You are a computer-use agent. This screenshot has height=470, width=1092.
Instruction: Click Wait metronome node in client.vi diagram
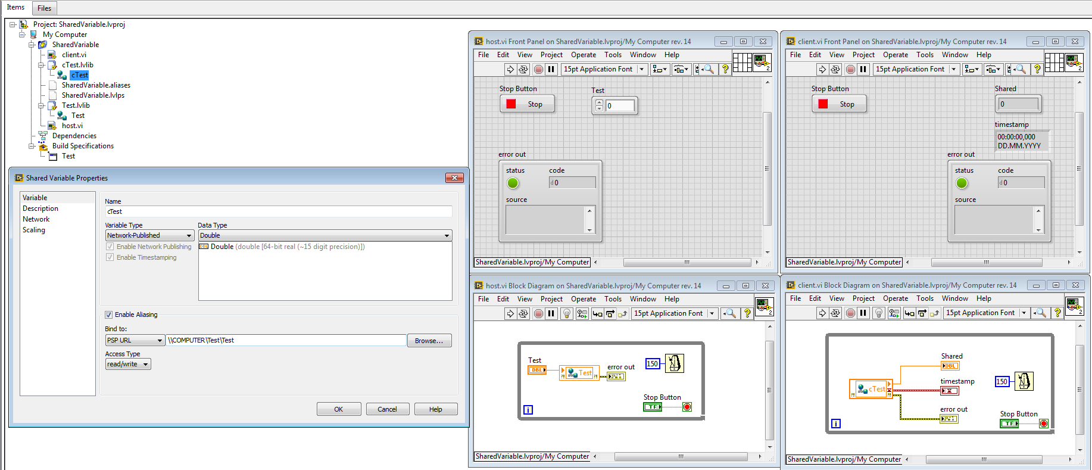coord(1024,381)
